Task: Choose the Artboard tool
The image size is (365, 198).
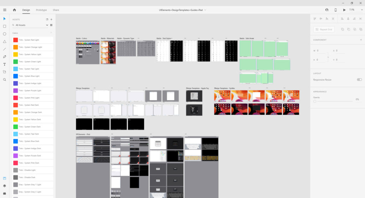Action: (5, 72)
